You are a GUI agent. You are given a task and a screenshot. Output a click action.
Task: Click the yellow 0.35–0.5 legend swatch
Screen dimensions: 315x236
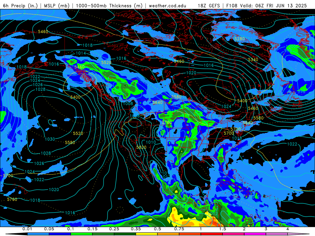146,234
